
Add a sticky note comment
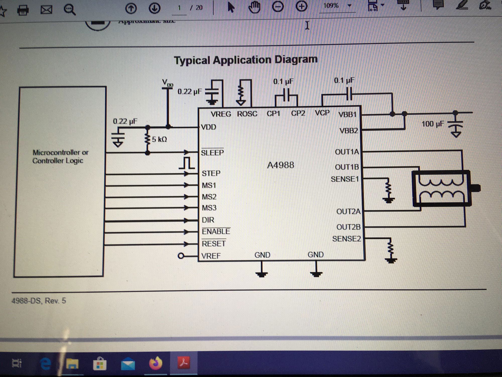click(438, 4)
